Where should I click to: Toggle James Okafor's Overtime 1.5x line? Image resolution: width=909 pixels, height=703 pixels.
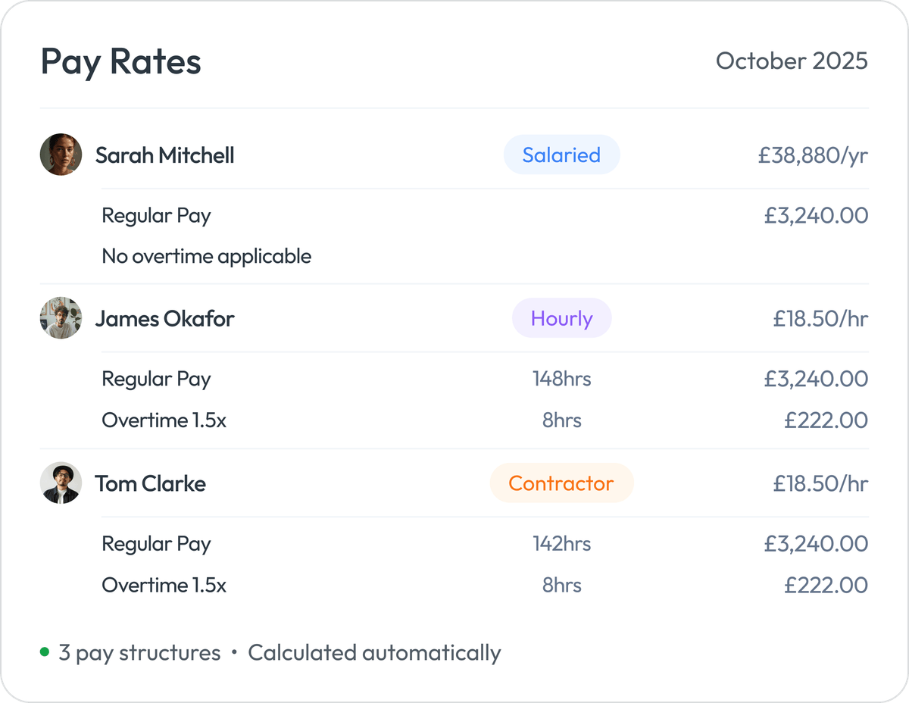pyautogui.click(x=163, y=420)
